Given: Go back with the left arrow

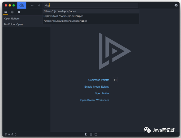Looking at the screenshot, I should 32,5.
